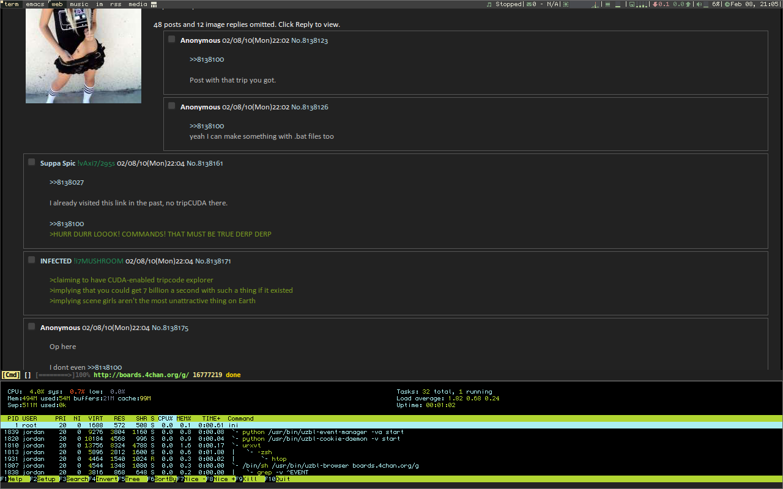Select the zsh process row in htop

click(391, 452)
